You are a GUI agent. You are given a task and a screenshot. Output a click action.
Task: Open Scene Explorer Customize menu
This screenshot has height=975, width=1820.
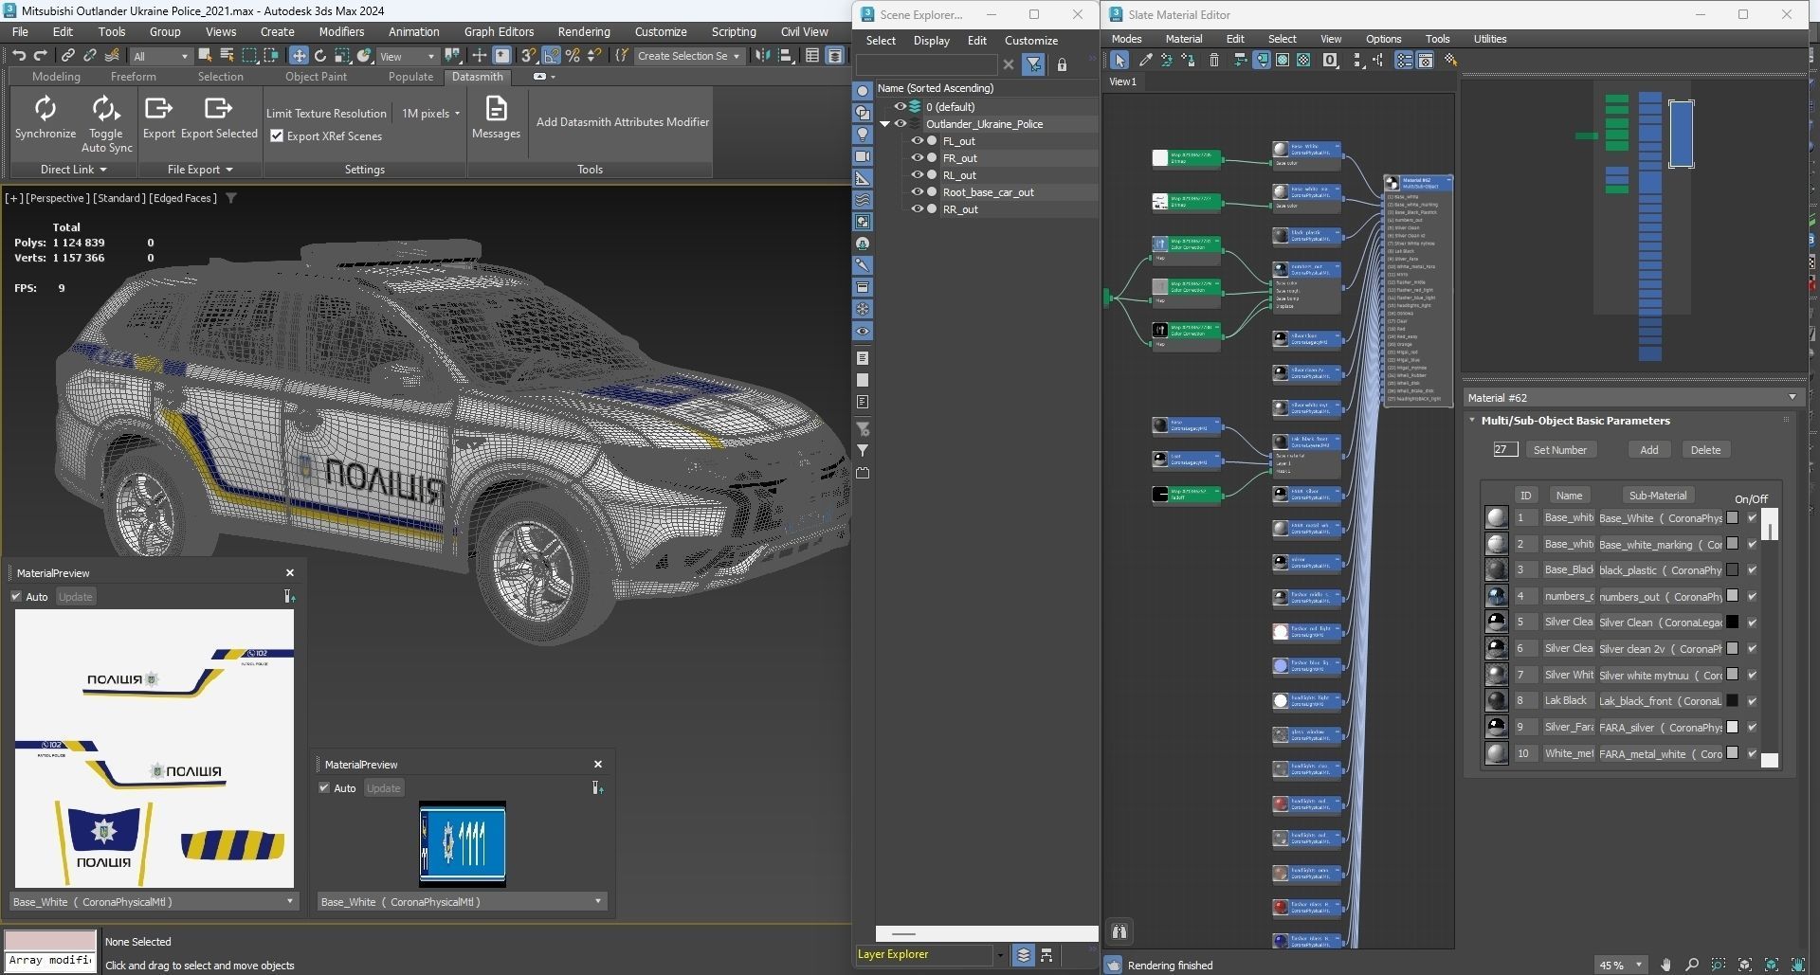1030,41
